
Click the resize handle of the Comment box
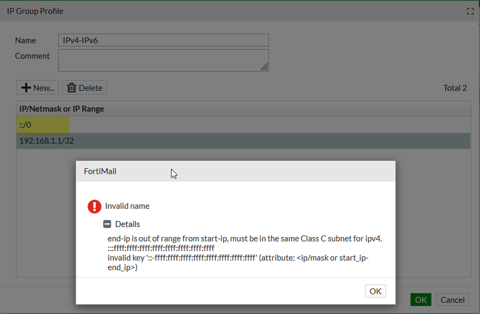point(264,67)
